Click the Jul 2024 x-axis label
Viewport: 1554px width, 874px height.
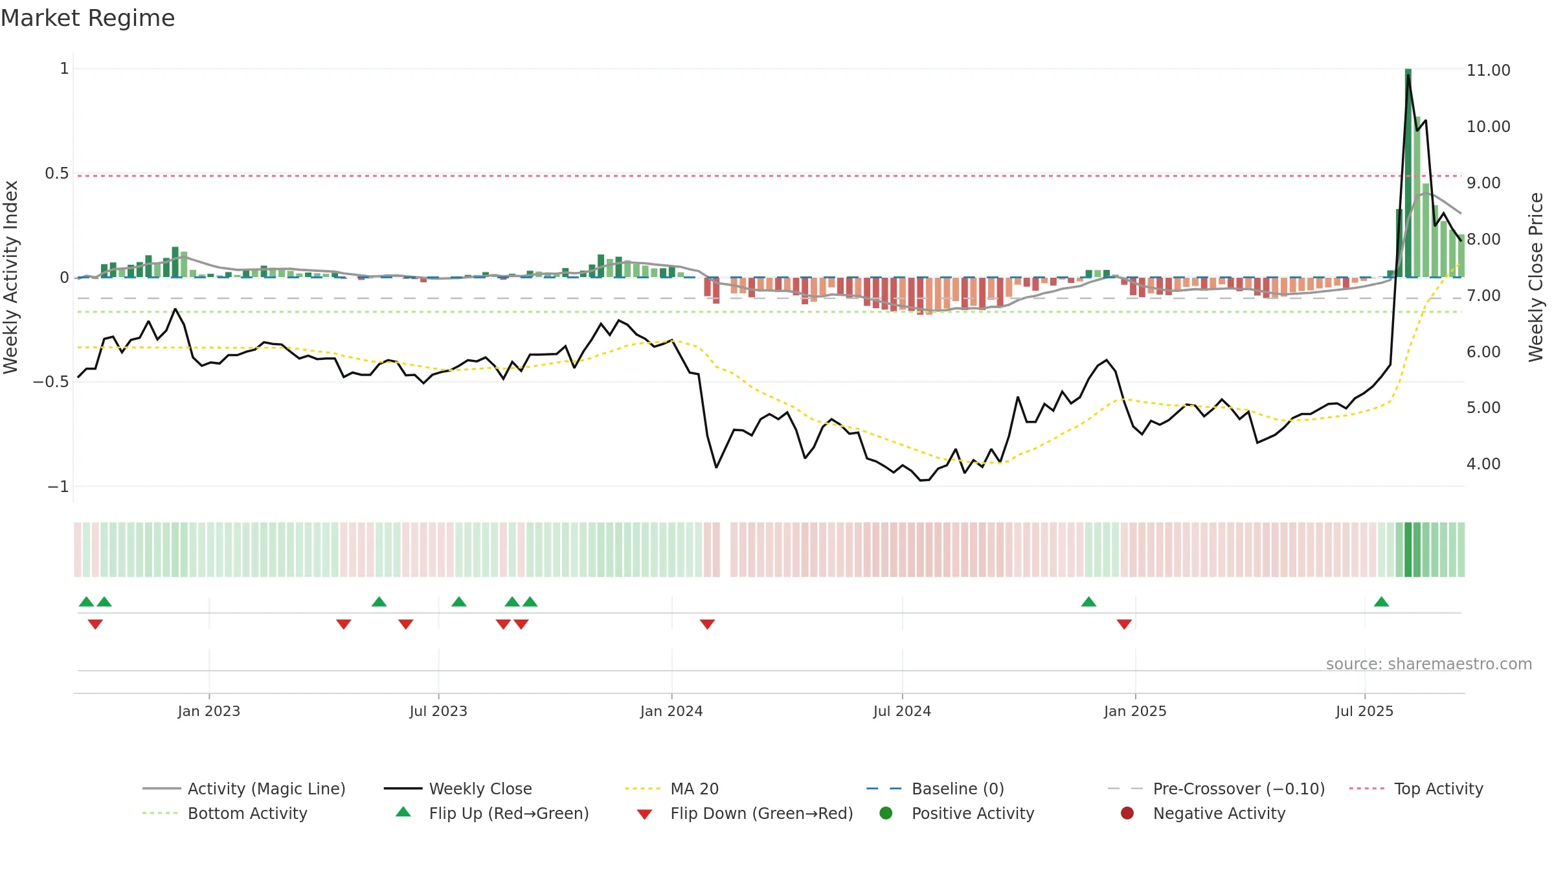pos(902,711)
